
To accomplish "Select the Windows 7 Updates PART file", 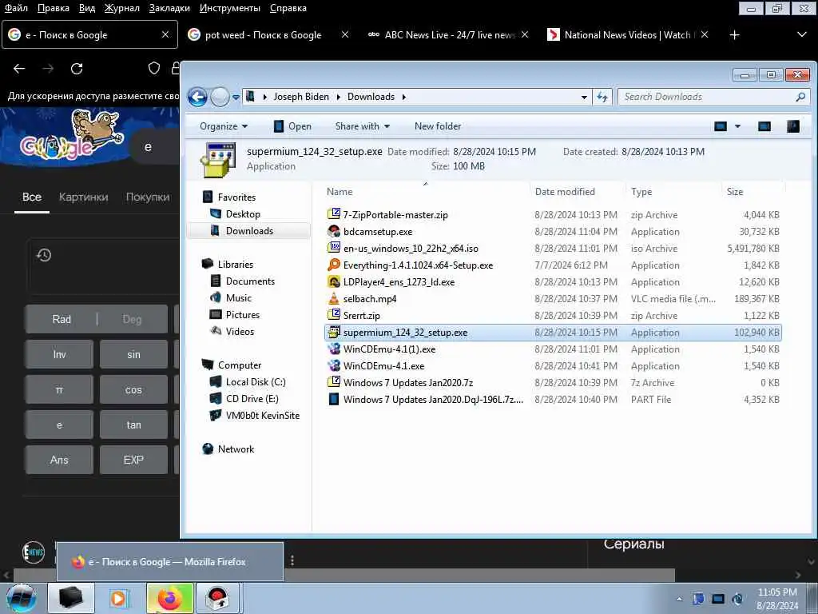I will (x=553, y=400).
